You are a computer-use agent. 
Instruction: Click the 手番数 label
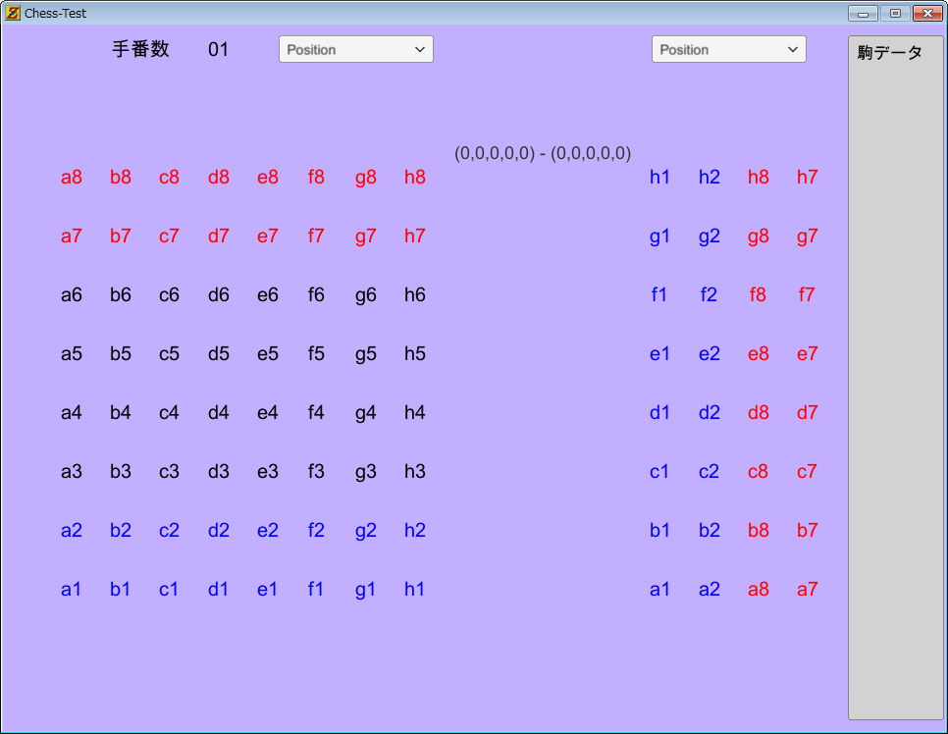(x=141, y=49)
